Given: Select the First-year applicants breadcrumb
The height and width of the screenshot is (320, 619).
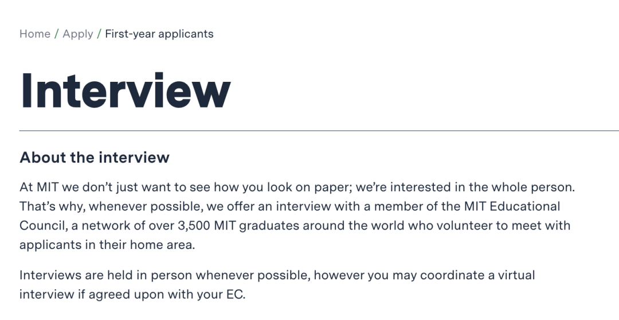Looking at the screenshot, I should [159, 34].
